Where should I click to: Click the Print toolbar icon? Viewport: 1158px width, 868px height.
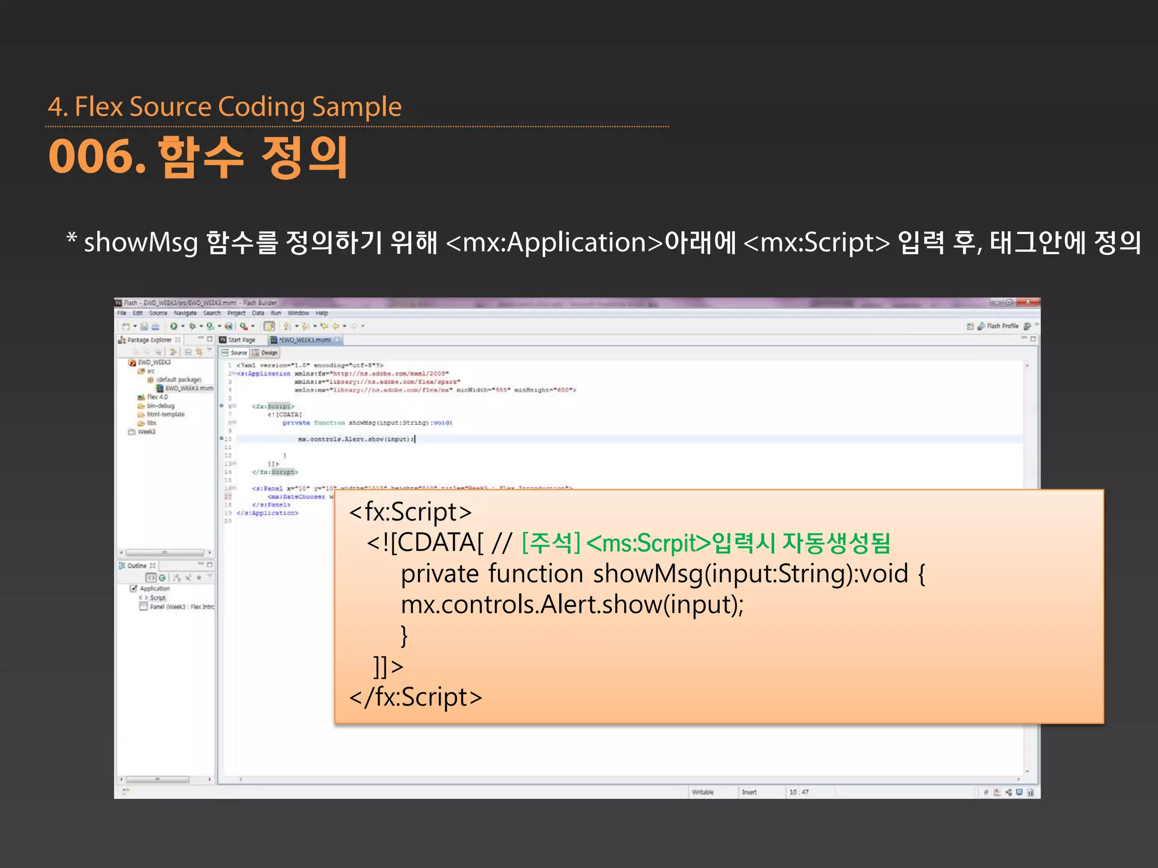[155, 326]
